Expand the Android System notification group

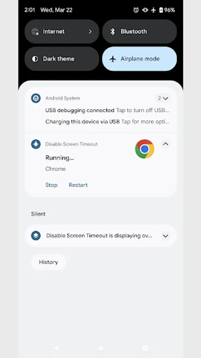point(163,98)
